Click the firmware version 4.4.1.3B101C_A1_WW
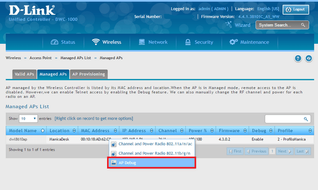This screenshot has height=190, width=318. click(x=258, y=17)
